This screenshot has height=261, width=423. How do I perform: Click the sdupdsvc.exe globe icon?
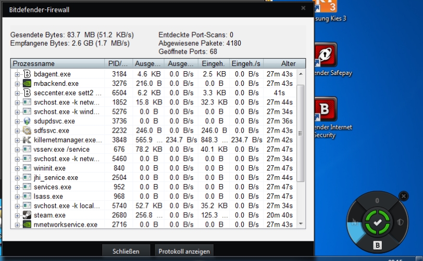(27, 121)
